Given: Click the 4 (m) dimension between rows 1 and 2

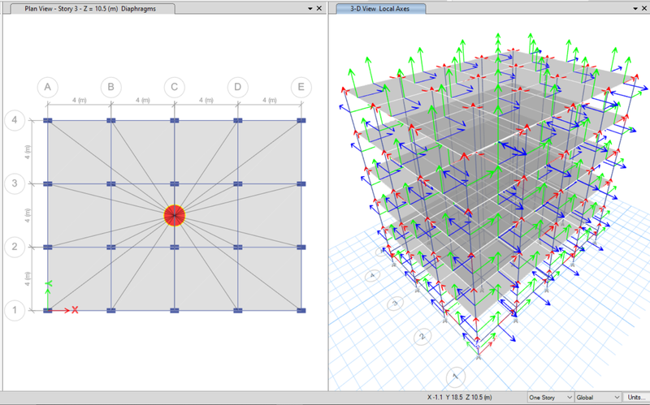Looking at the screenshot, I should [28, 278].
